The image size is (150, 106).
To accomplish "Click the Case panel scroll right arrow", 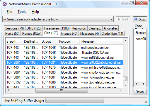I will (x=144, y=84).
